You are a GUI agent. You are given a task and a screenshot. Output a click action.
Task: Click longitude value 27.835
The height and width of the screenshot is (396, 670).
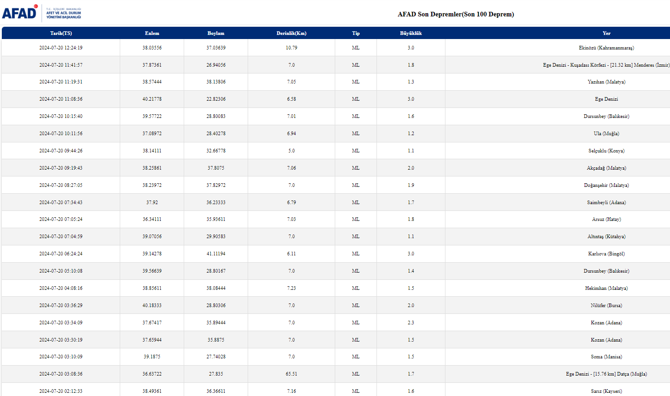216,374
